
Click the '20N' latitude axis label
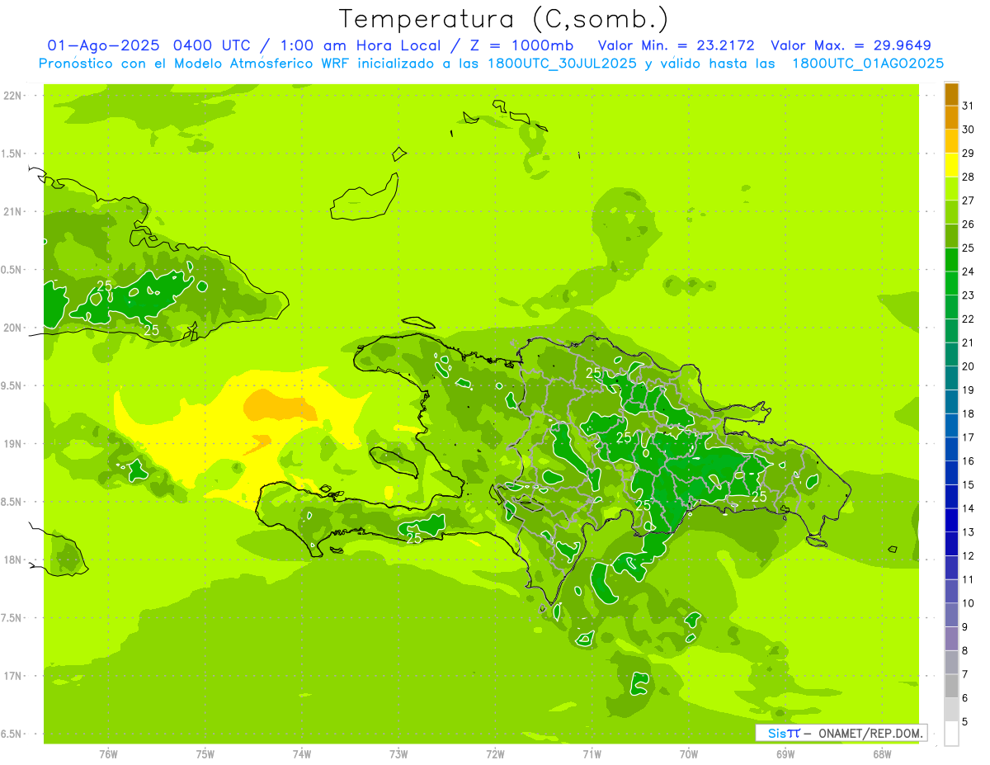point(12,328)
